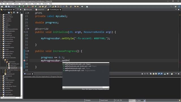Click the garbage collector trash icon
181x102 pixels.
(145, 101)
